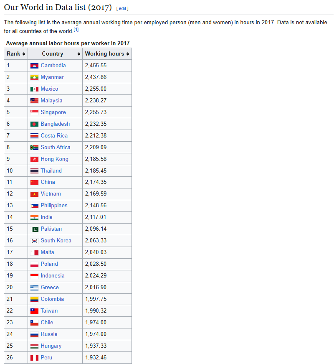
Task: Open the South Korea link
Action: (x=56, y=241)
